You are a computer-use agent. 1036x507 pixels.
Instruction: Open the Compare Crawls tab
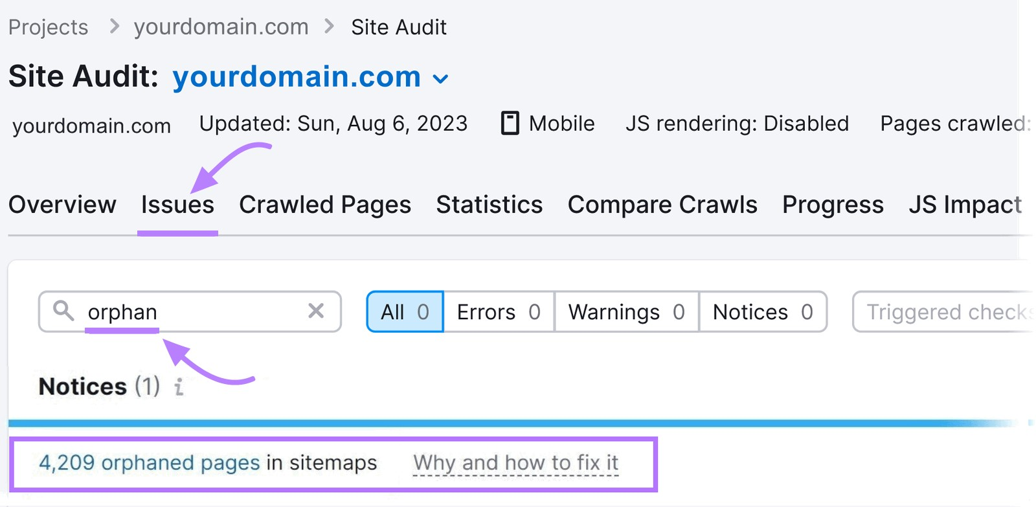662,205
